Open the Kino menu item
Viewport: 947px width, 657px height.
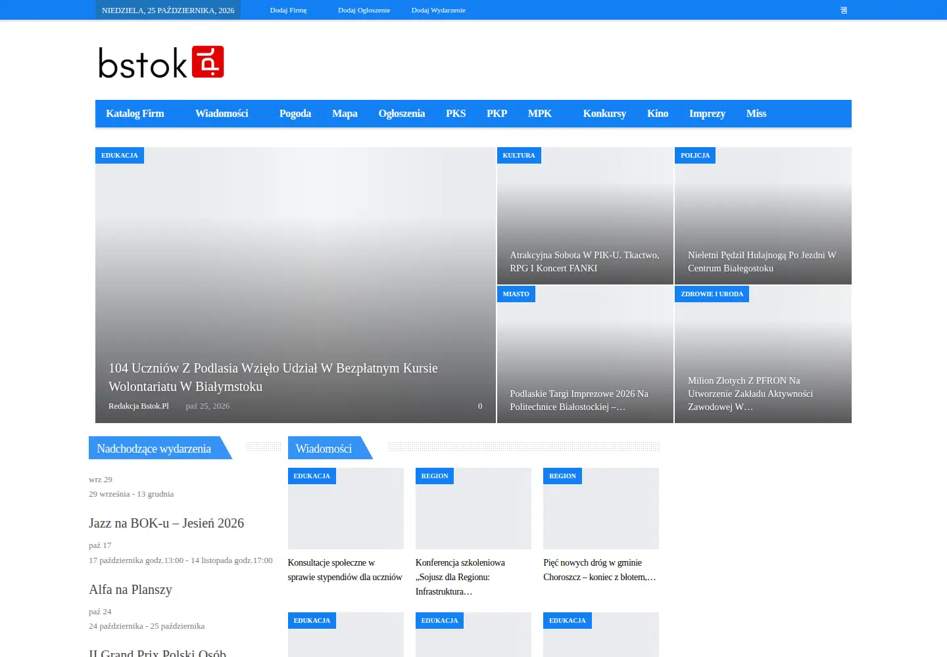pyautogui.click(x=658, y=114)
